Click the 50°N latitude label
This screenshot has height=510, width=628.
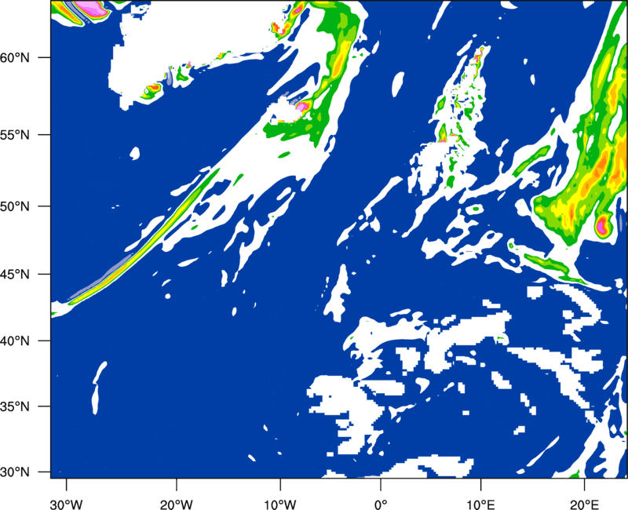pyautogui.click(x=15, y=206)
